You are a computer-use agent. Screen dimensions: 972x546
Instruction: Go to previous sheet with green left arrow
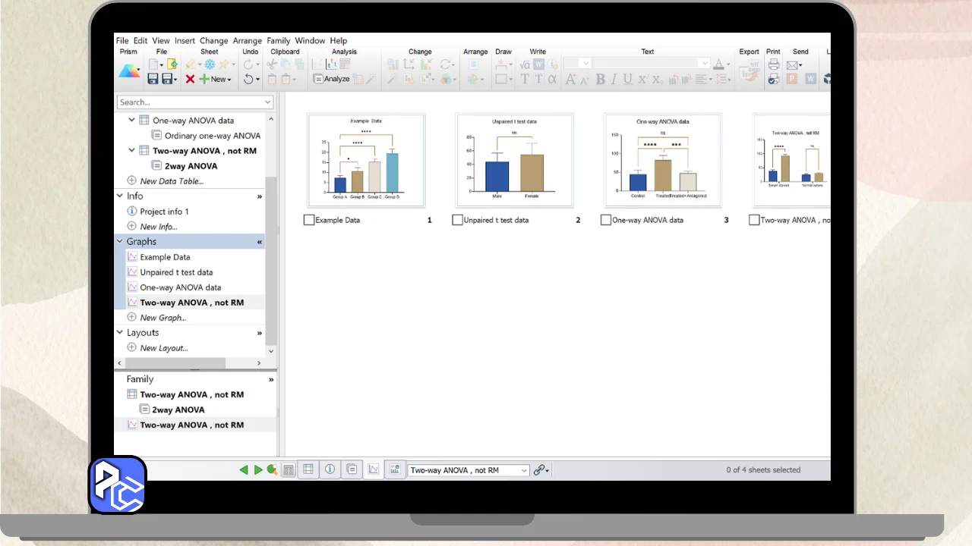(x=244, y=470)
